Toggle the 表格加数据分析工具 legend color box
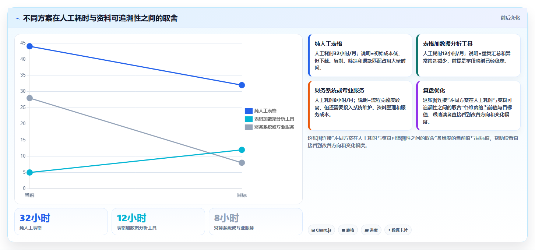 tap(249, 119)
